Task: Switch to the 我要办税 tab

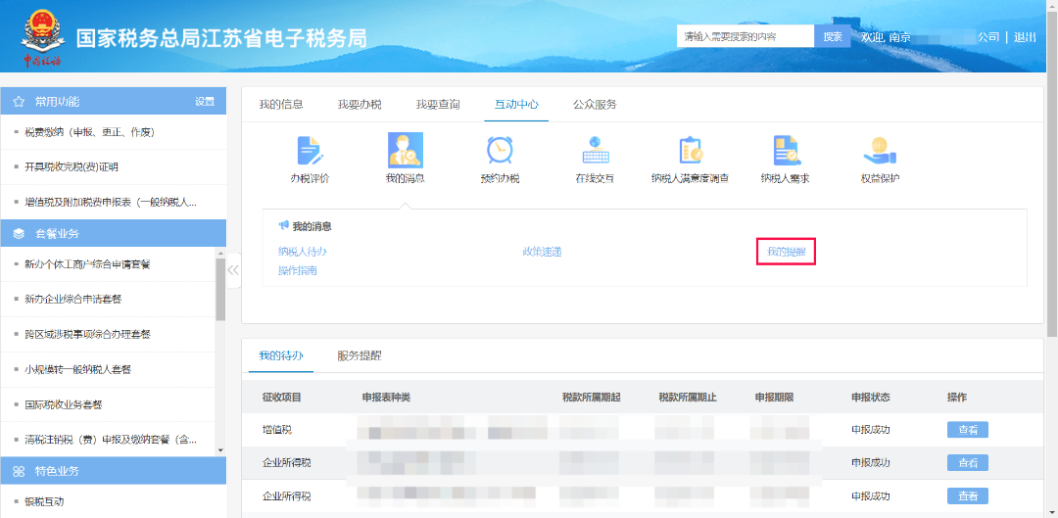Action: pos(359,105)
